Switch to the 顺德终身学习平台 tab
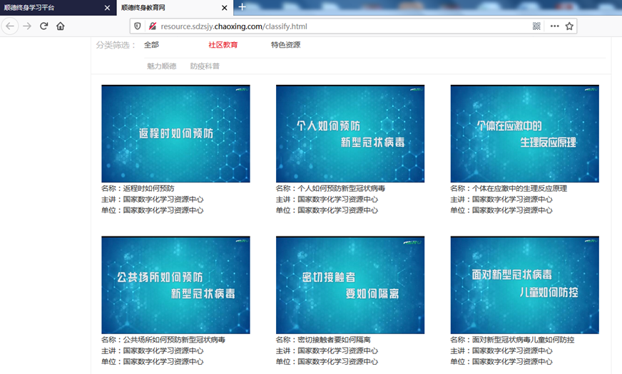The width and height of the screenshot is (622, 374). [x=50, y=7]
